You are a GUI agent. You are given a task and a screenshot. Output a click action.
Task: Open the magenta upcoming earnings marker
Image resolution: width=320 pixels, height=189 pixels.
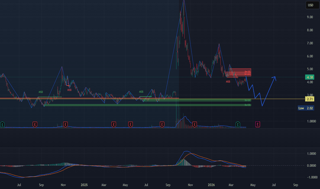(258, 124)
